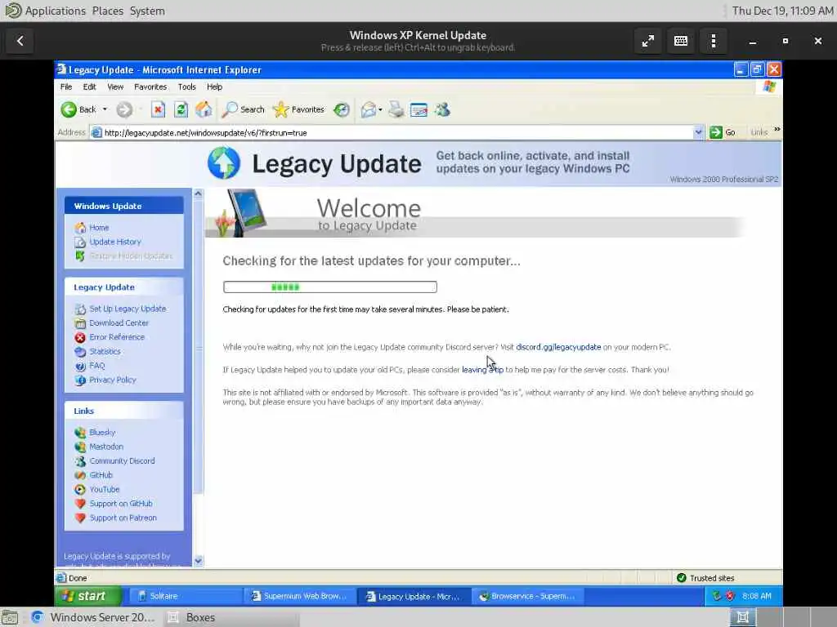Click the IE Back arrow button
This screenshot has width=837, height=627.
[x=69, y=110]
